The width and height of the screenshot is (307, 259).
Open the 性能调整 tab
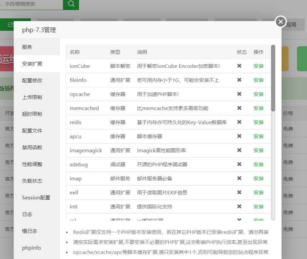37,164
